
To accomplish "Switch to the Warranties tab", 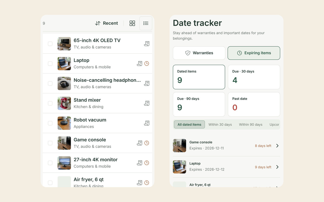I will pyautogui.click(x=199, y=53).
